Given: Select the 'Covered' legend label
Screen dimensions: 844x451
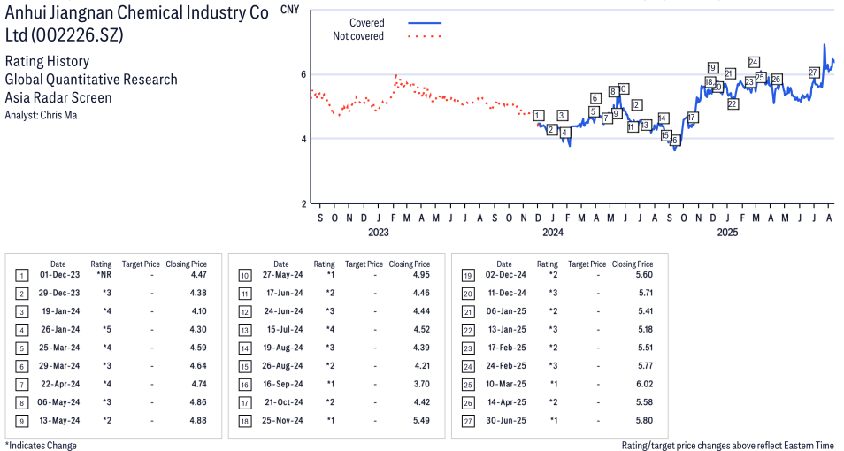Looking at the screenshot, I should pyautogui.click(x=367, y=23).
